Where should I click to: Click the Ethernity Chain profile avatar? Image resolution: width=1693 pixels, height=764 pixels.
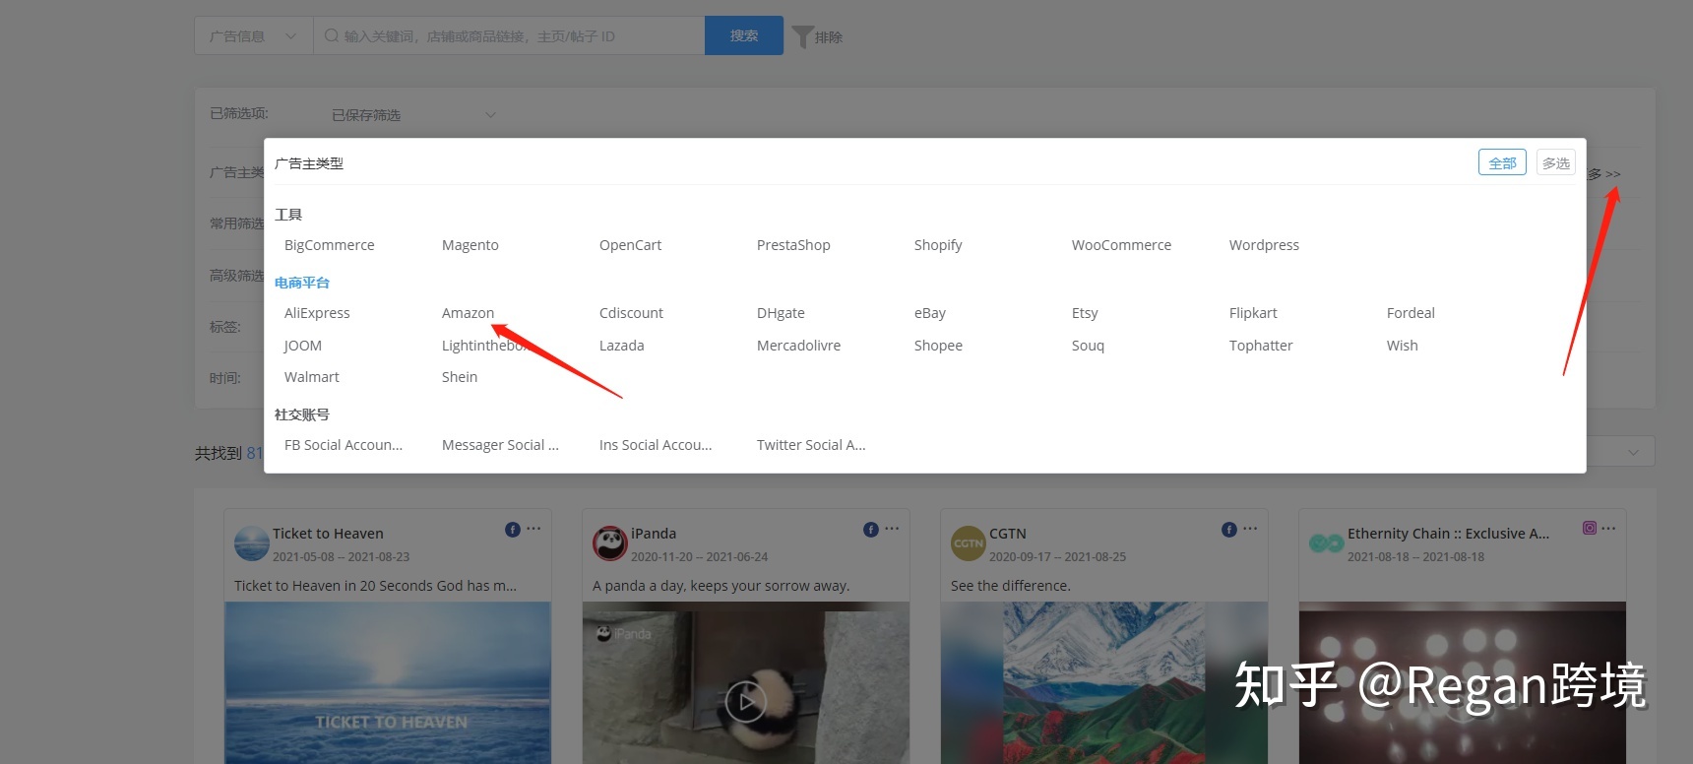click(1326, 543)
